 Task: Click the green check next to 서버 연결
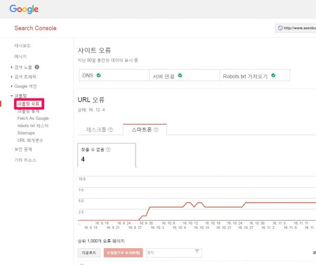[x=180, y=75]
